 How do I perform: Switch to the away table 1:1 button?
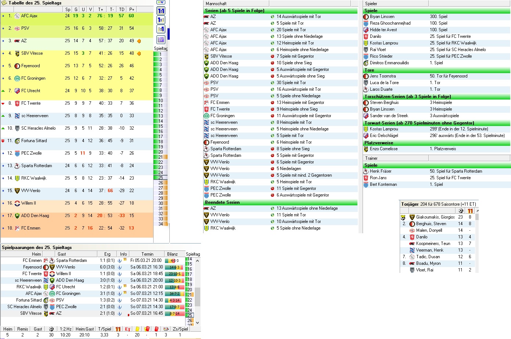pos(161,29)
